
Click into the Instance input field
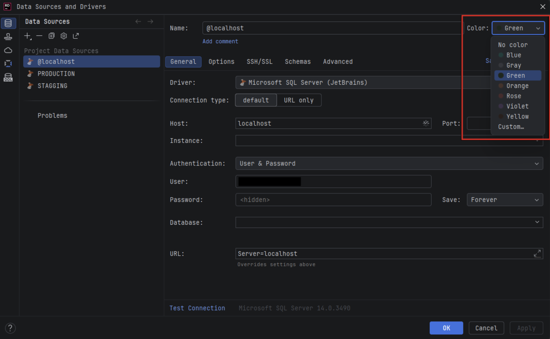click(389, 141)
